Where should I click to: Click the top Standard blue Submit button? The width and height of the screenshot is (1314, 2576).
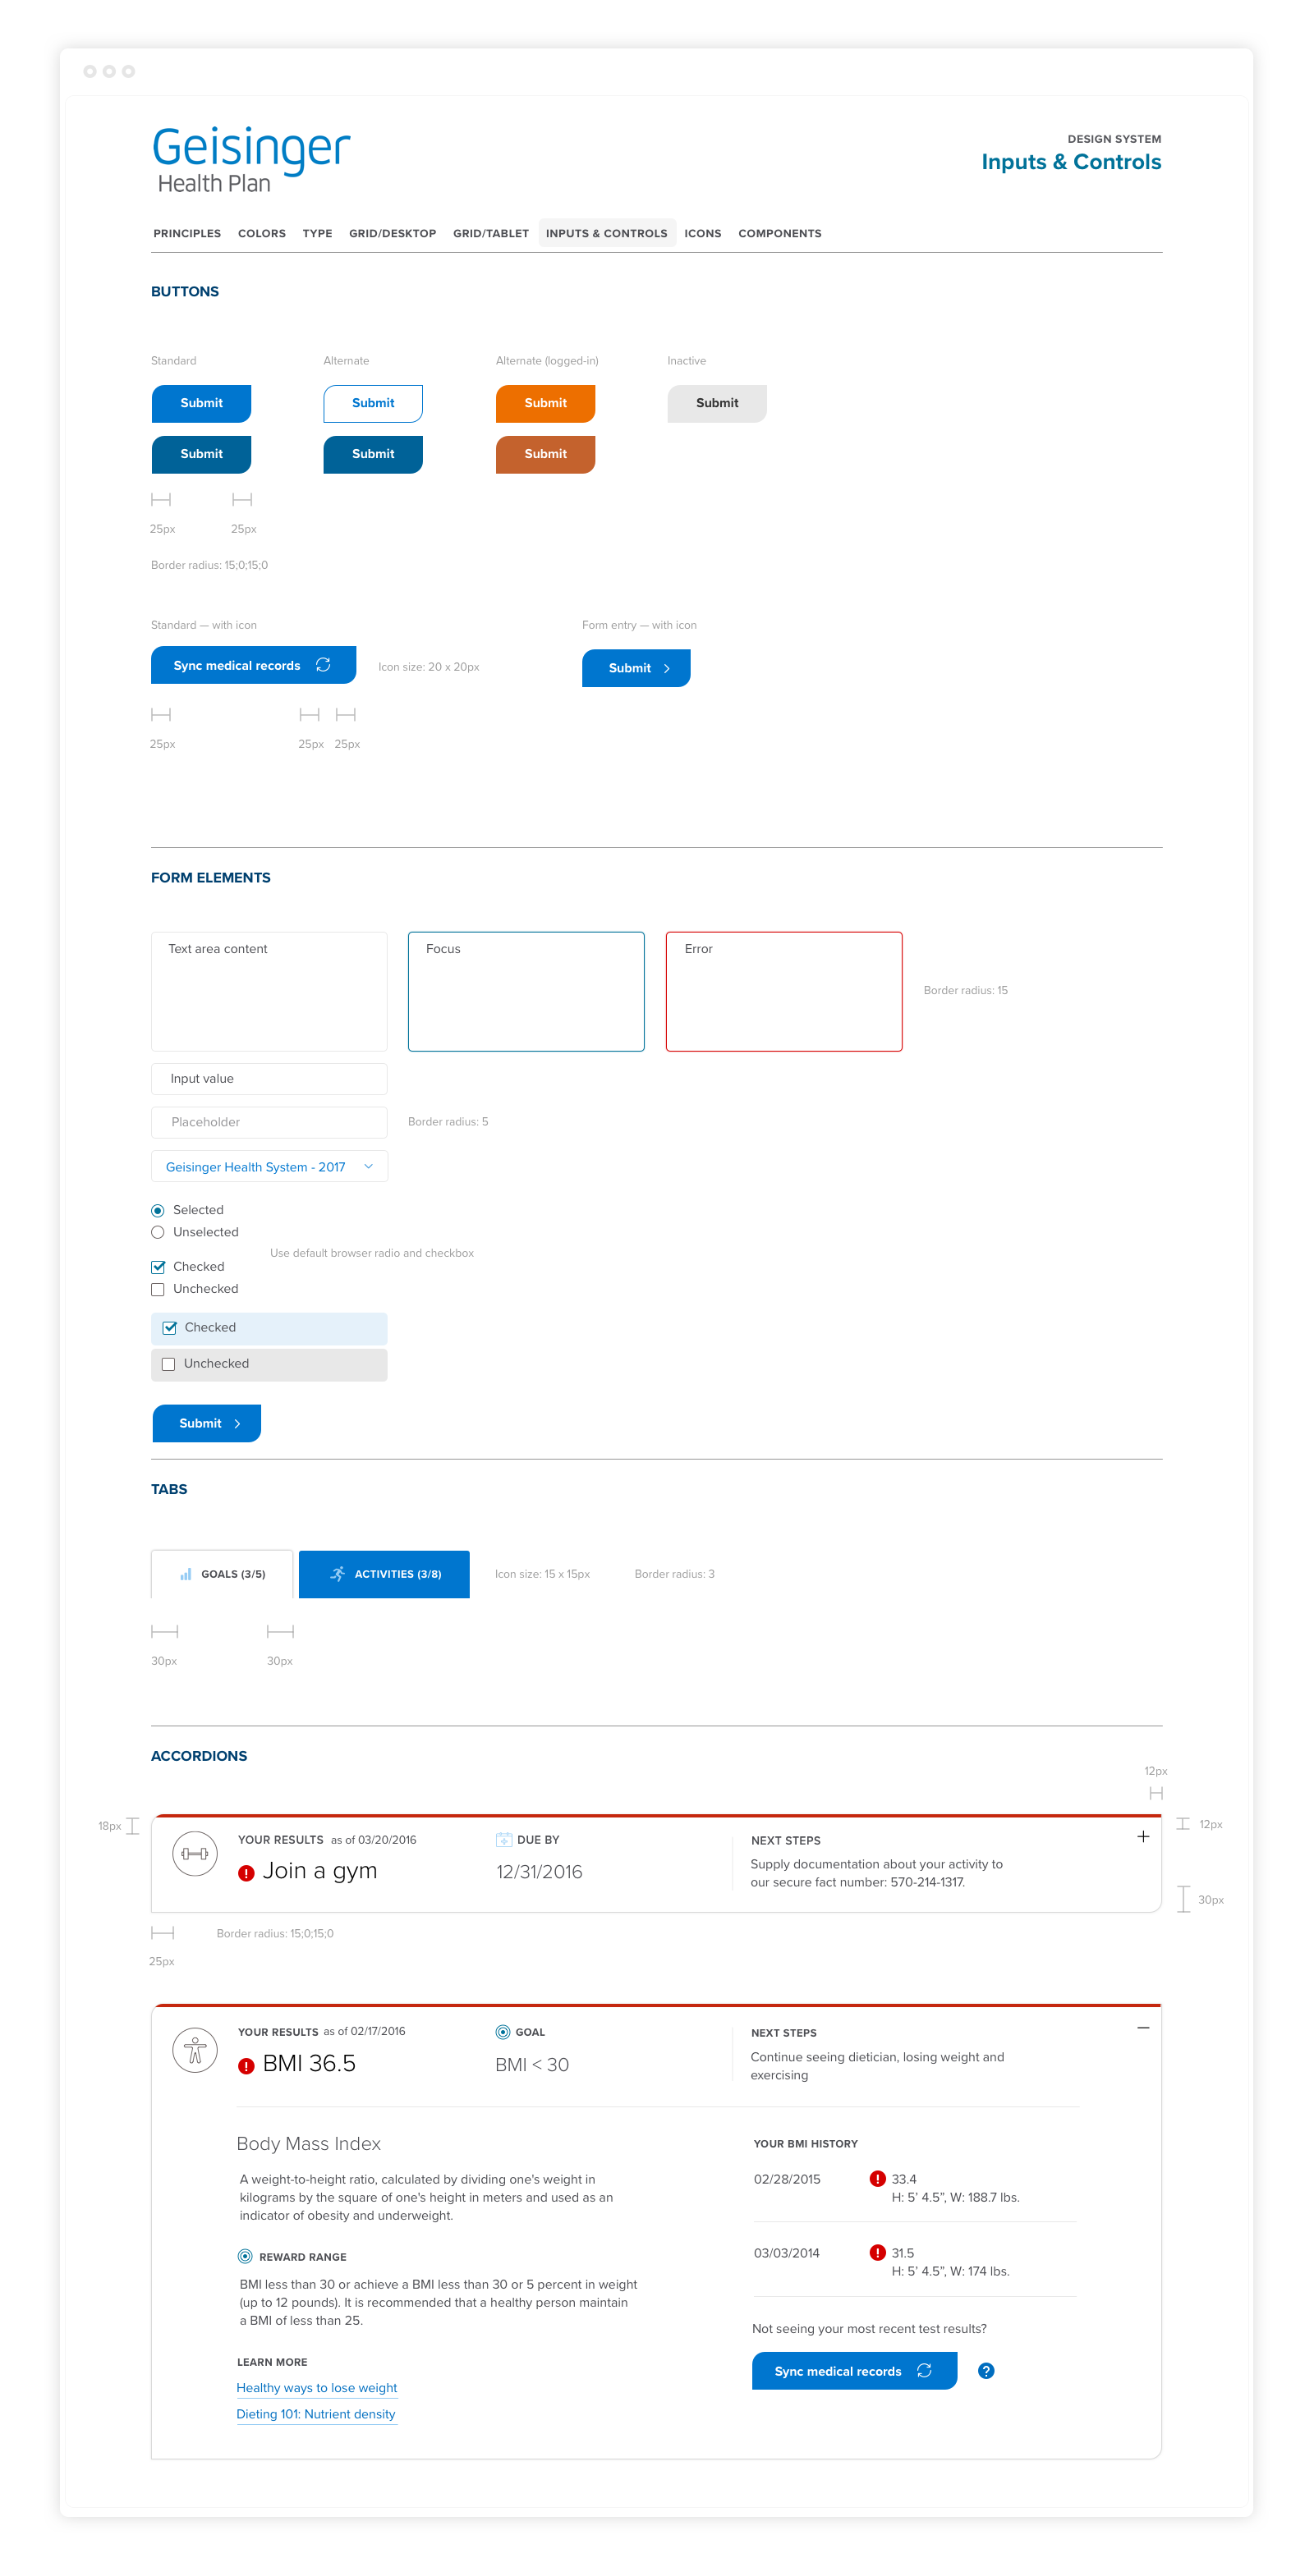201,403
